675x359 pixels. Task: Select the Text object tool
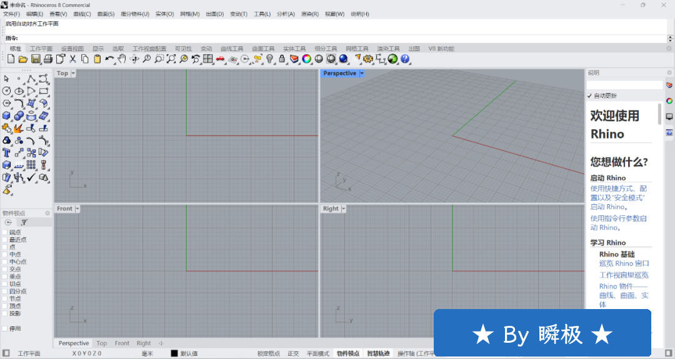[7, 153]
